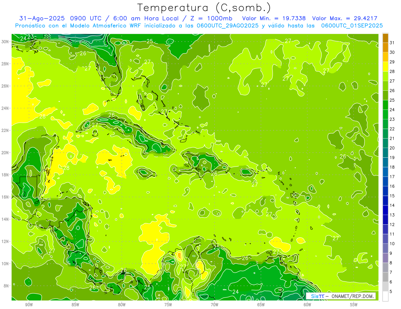Click the "90W" longitude axis label
This screenshot has height=309, width=401.
pyautogui.click(x=29, y=305)
